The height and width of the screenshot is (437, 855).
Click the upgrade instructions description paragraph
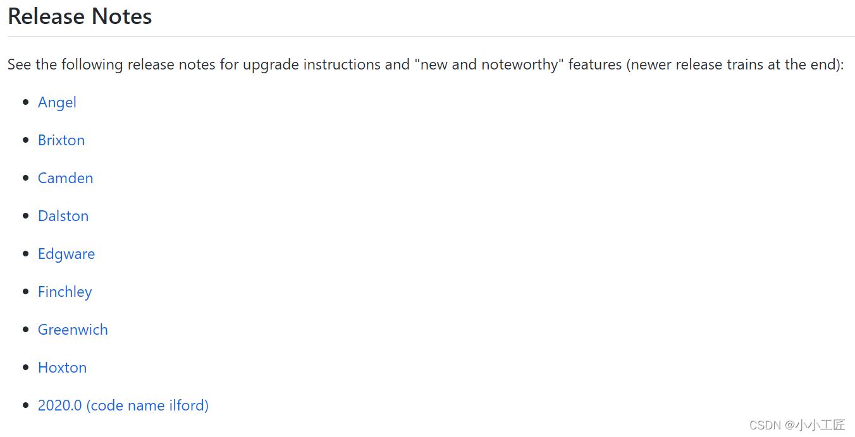426,64
